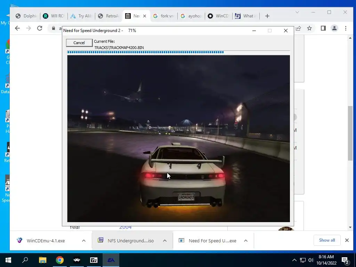
Task: Open RetroArch from the taskbar
Action: point(77,260)
